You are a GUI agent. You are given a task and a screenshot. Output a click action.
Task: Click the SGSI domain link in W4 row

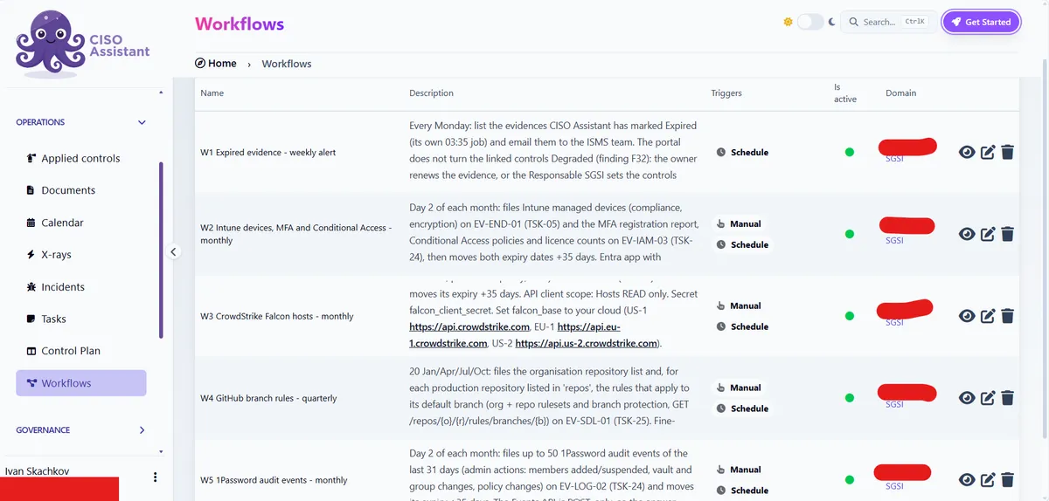click(x=894, y=404)
